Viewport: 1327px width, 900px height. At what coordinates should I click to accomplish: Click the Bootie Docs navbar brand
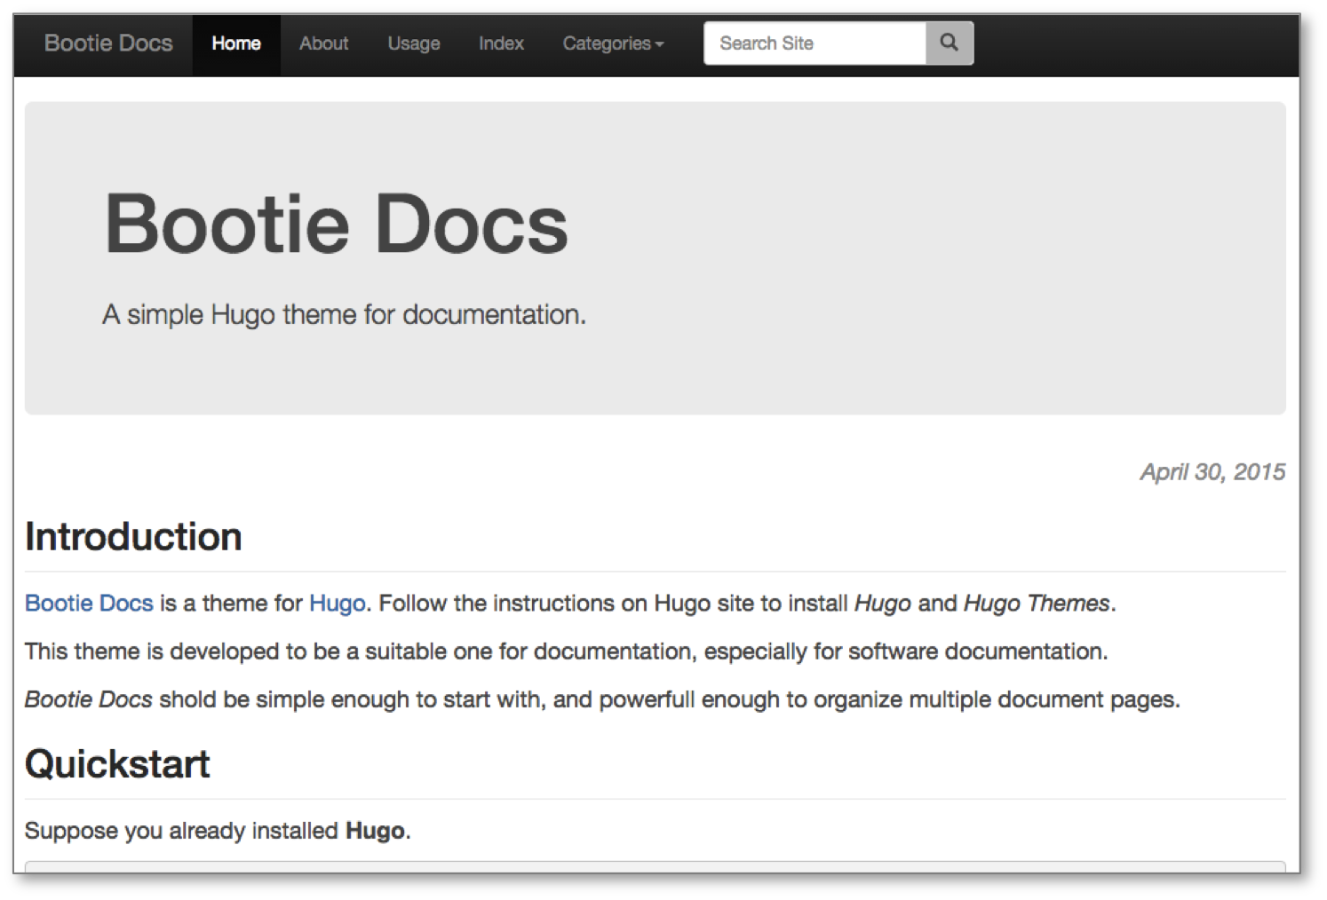click(108, 43)
